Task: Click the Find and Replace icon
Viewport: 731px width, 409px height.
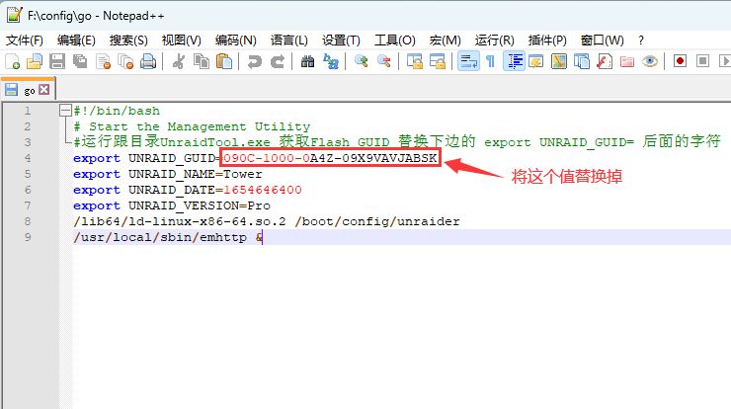Action: 331,61
